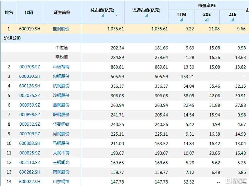Click the 证券简称 column header
Screen dimensions: 249x186
(x=62, y=12)
